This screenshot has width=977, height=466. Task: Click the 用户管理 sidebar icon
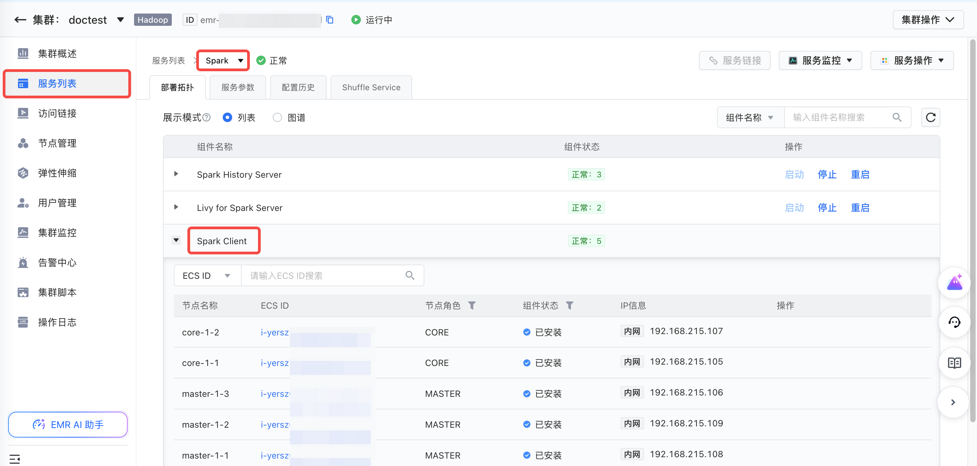click(x=23, y=203)
